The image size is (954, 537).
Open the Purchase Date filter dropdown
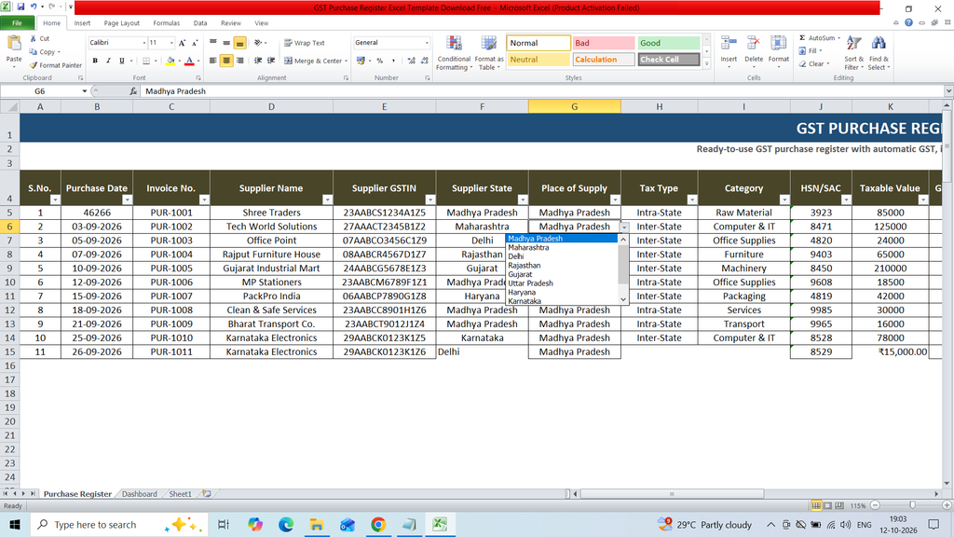(127, 200)
